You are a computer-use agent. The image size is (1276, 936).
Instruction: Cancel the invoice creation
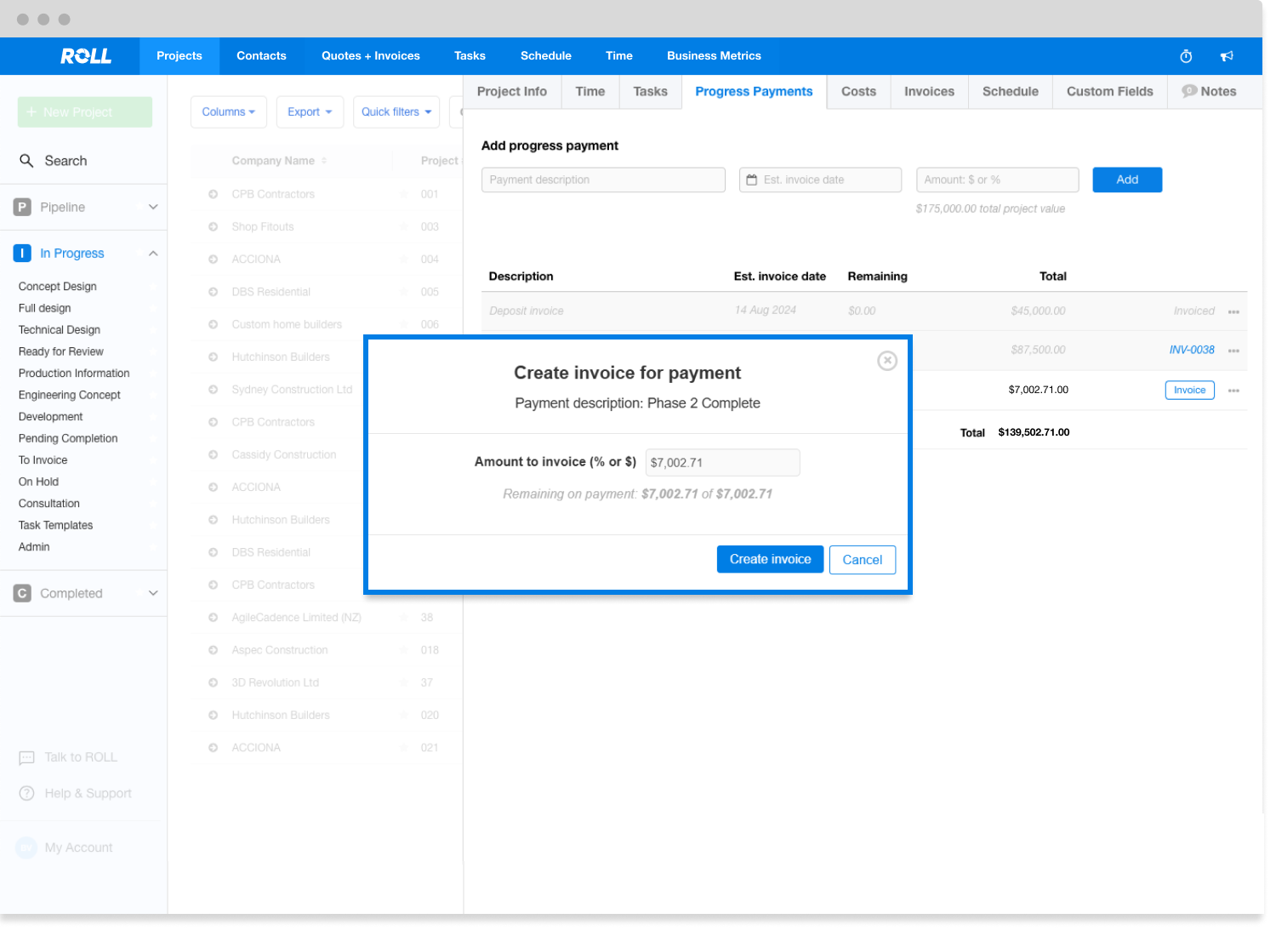tap(862, 560)
